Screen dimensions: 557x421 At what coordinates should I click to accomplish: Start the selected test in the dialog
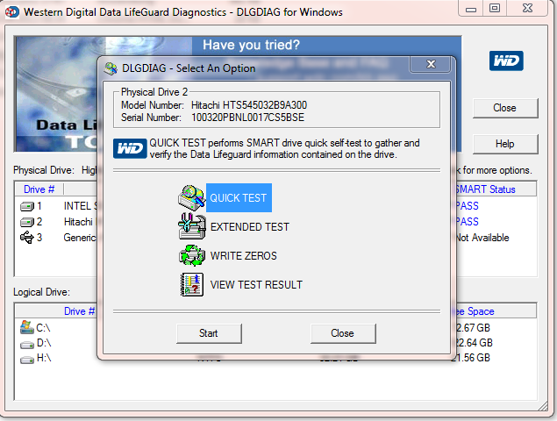[209, 333]
